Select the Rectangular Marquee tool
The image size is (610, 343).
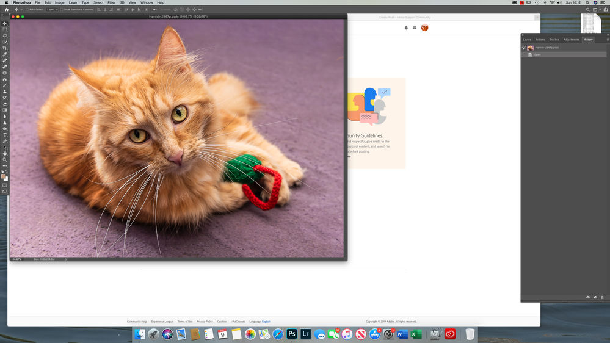[x=5, y=29]
